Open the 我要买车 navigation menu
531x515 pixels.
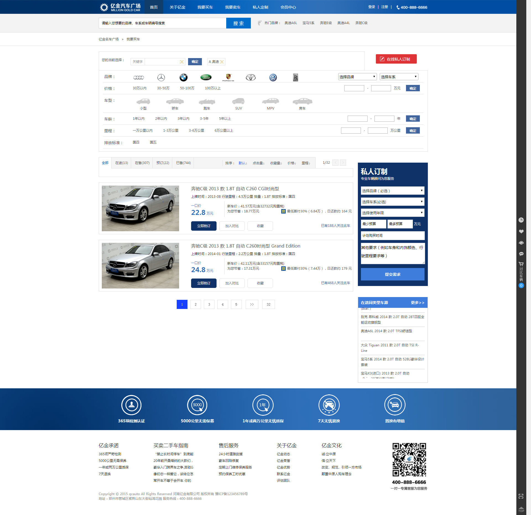pos(205,7)
